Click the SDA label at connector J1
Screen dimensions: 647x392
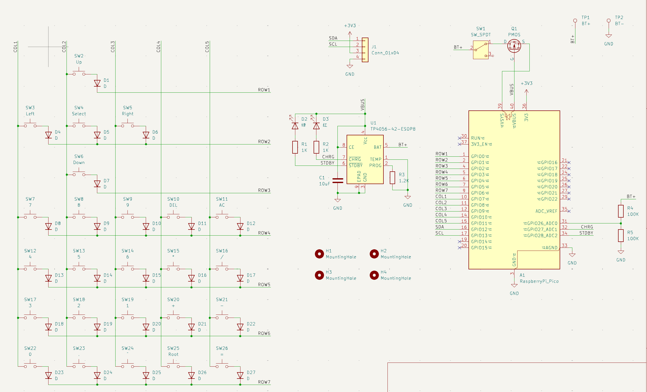[333, 38]
